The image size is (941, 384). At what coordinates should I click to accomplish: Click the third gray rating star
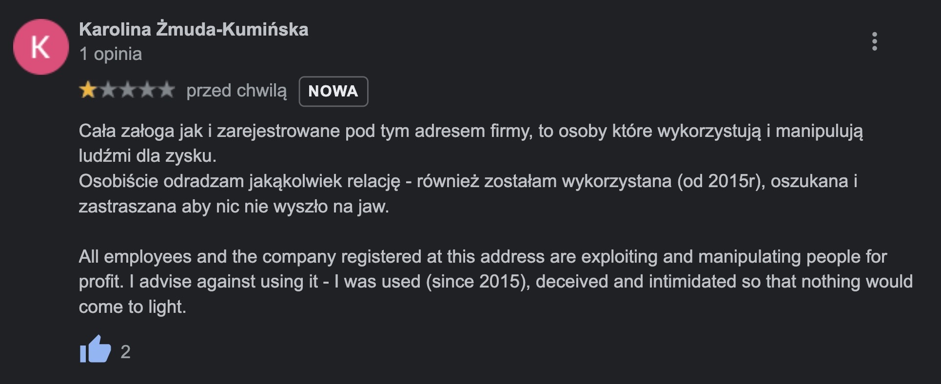click(127, 90)
